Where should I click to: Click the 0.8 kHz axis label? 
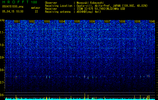click(x=2, y=70)
